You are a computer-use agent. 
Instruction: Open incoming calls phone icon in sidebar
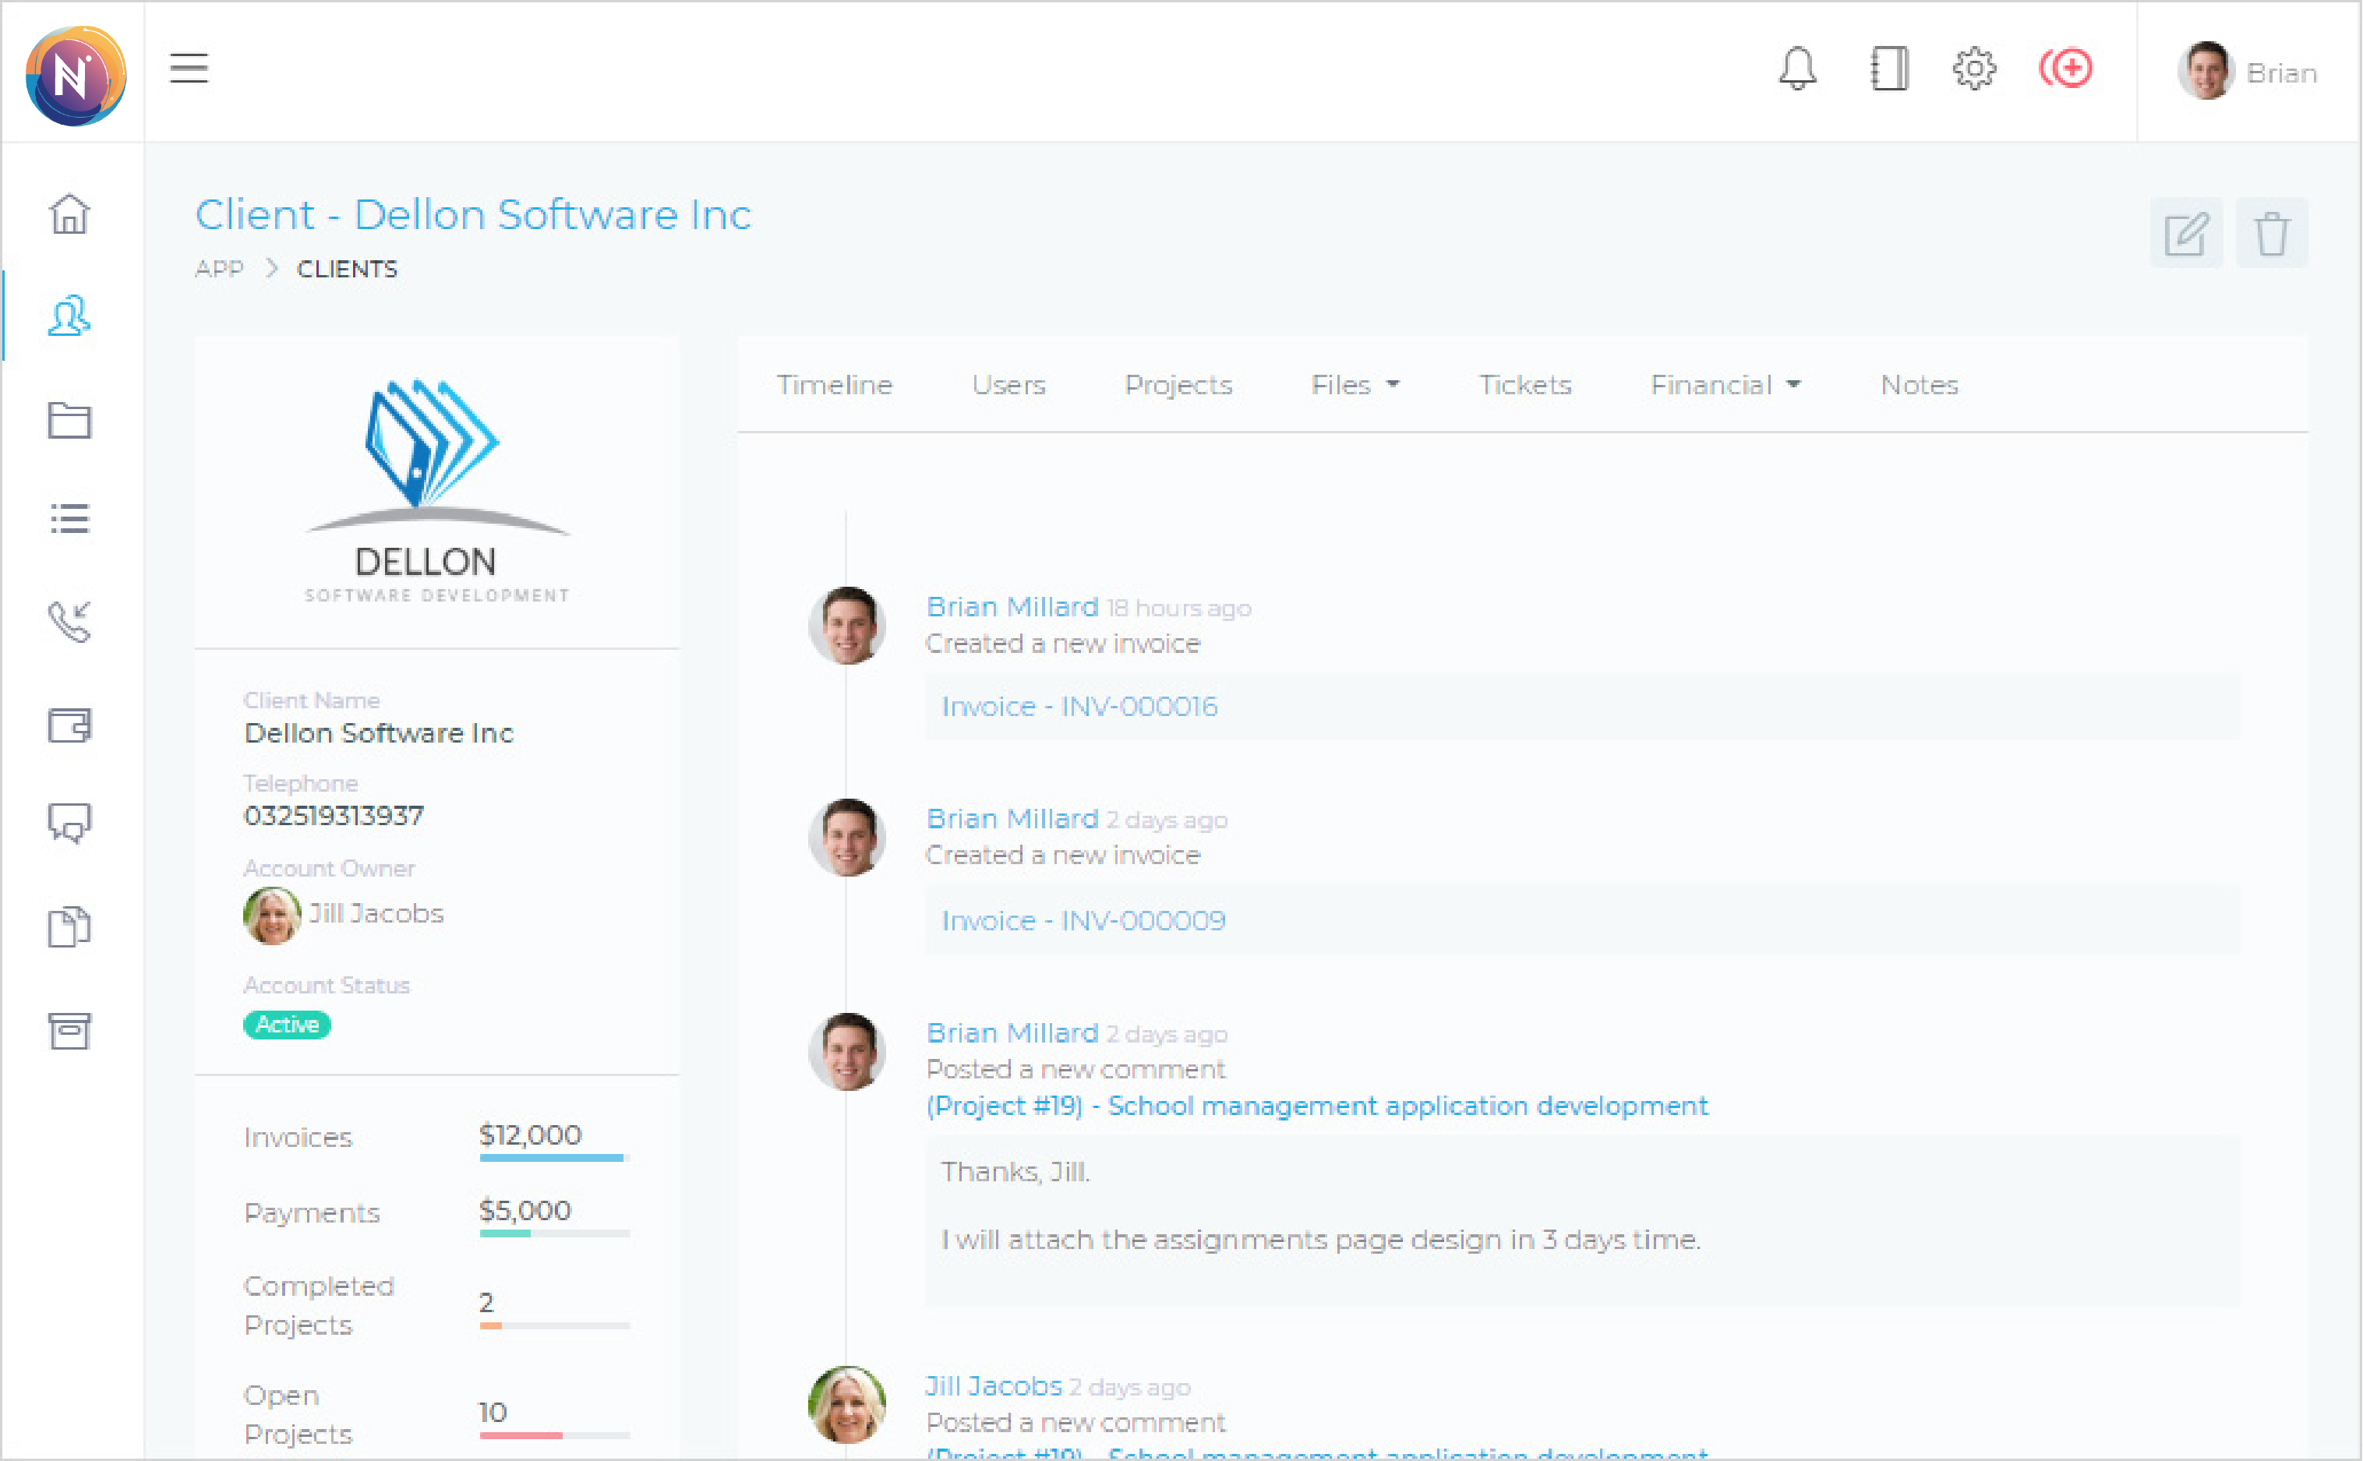pyautogui.click(x=69, y=621)
